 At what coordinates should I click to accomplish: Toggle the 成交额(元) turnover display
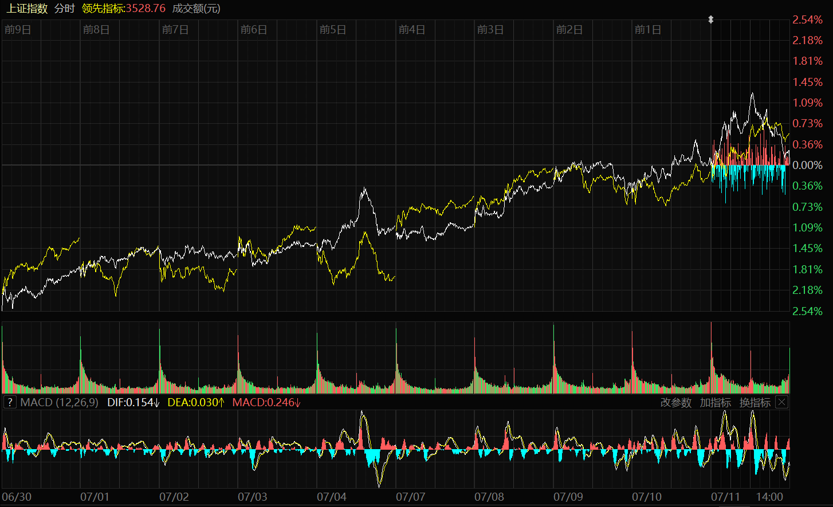196,9
